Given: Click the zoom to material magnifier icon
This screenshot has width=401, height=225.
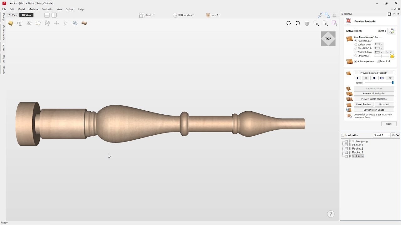Looking at the screenshot, I should 325,23.
